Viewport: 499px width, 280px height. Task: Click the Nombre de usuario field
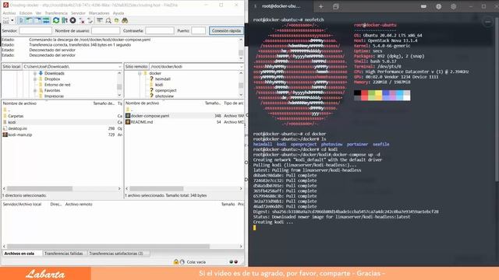pos(106,31)
